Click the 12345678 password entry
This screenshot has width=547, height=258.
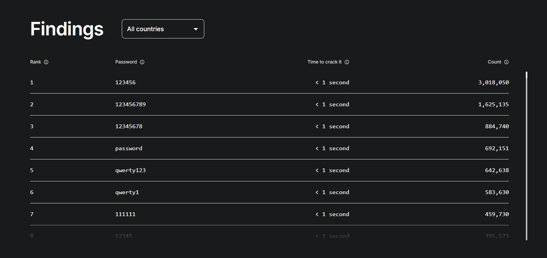coord(129,126)
